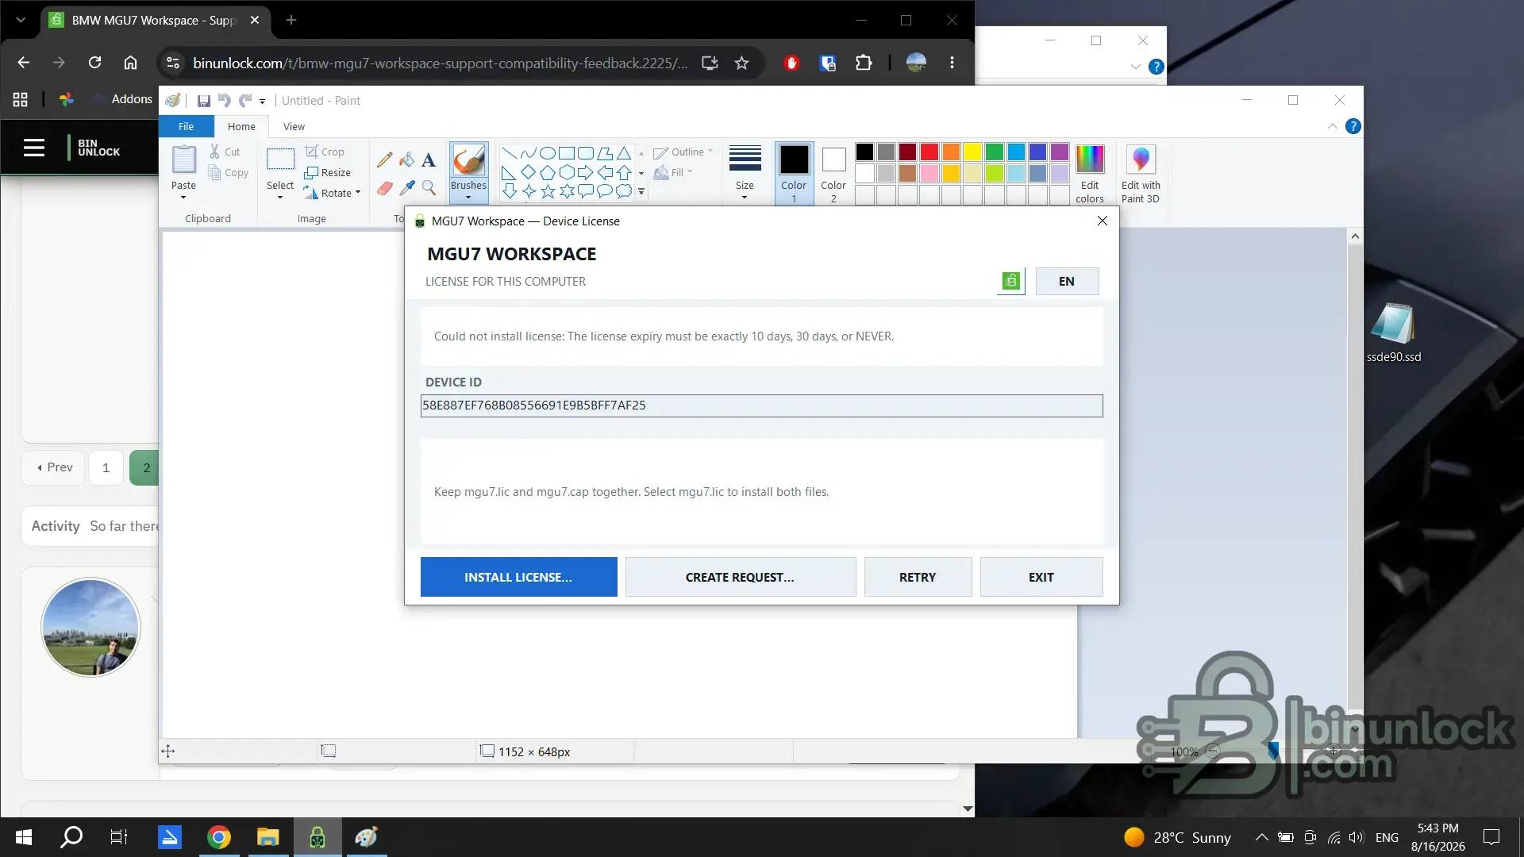Click the Redo icon in Paint

click(244, 101)
